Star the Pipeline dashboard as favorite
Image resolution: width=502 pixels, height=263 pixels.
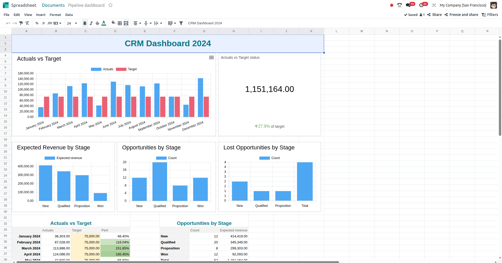point(110,5)
